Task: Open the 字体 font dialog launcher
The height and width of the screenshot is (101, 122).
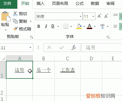Action: (x=108, y=37)
